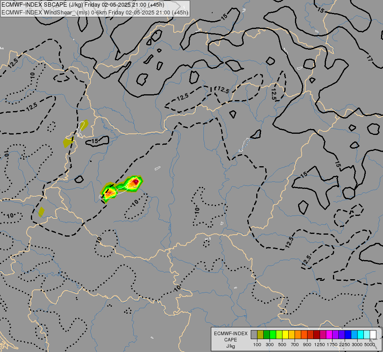The width and height of the screenshot is (383, 352).
Task: Select the white legend swatch
Action: (373, 335)
